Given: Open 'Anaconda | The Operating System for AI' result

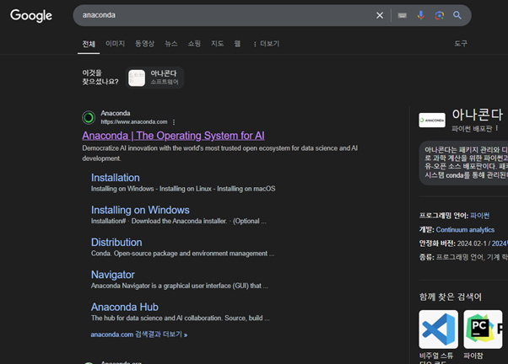Looking at the screenshot, I should click(x=173, y=136).
